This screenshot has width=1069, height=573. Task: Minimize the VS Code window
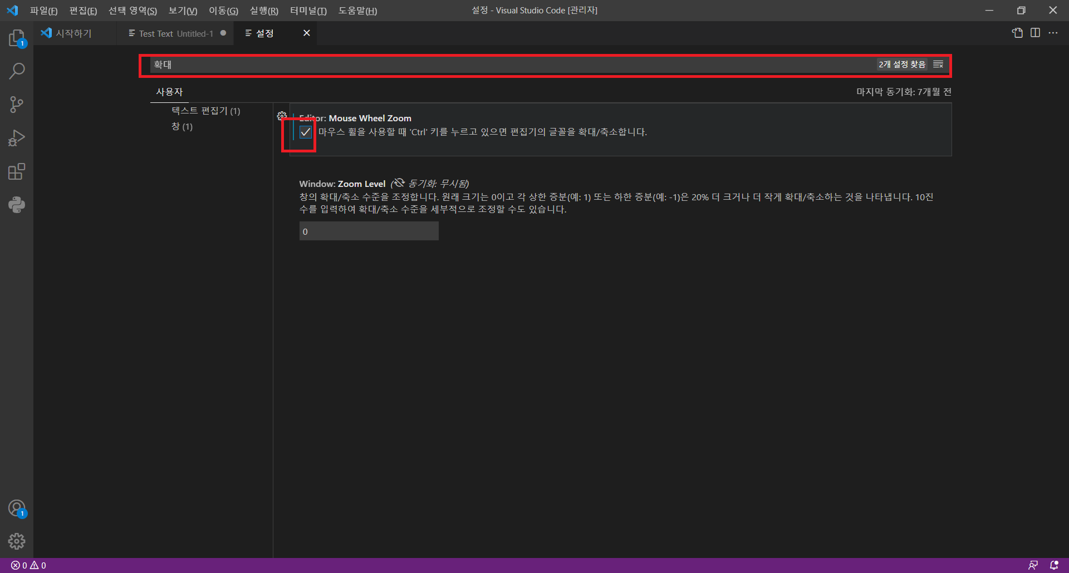[989, 11]
